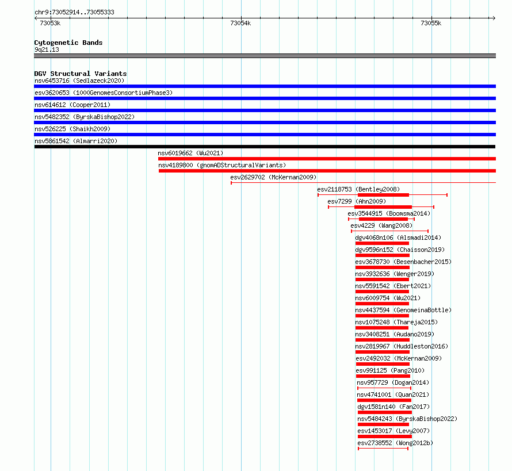Click esv1453017 (Levy2007) label

(x=393, y=431)
